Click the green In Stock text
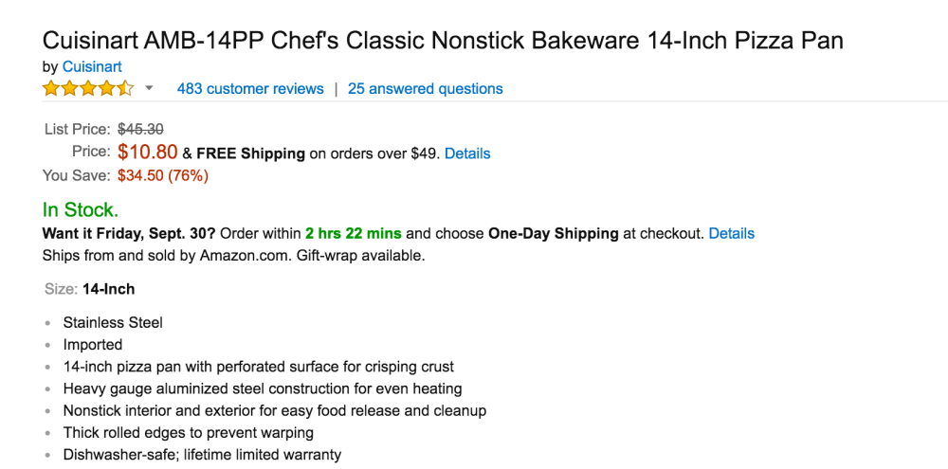This screenshot has height=469, width=948. tap(81, 210)
